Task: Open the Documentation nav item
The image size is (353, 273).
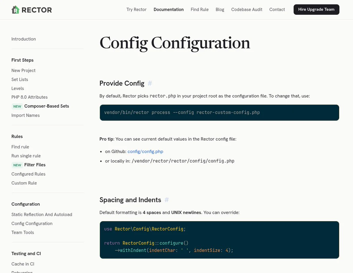Action: coord(169,9)
